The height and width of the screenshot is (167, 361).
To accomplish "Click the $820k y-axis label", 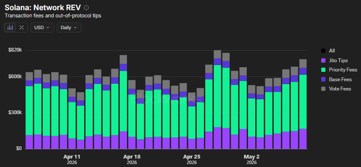I will point(16,50).
